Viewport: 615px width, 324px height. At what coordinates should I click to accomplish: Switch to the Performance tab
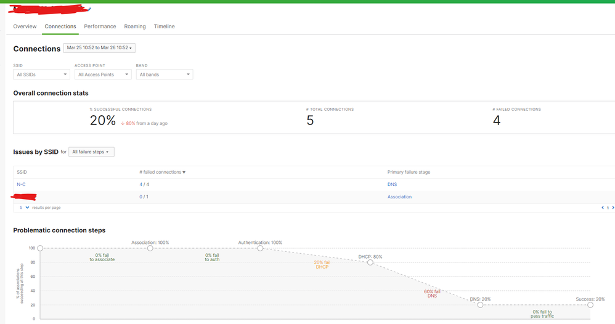pyautogui.click(x=100, y=26)
